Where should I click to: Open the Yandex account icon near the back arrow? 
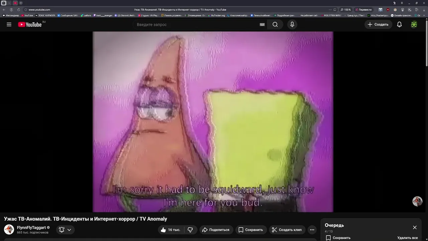(11, 10)
